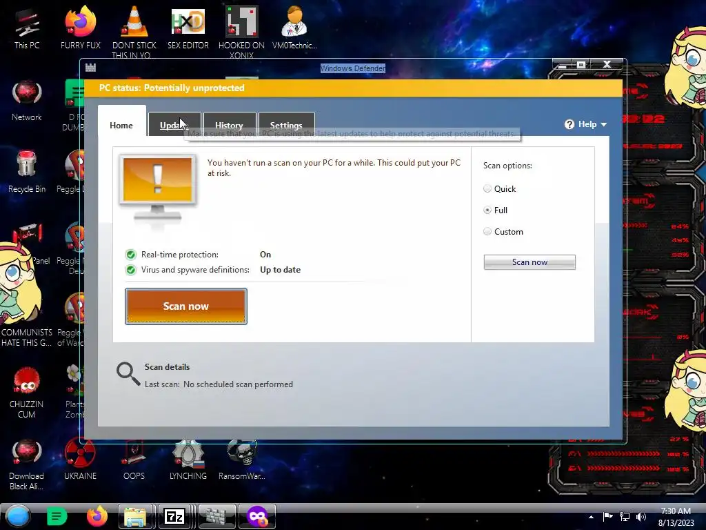Viewport: 706px width, 530px height.
Task: Click the Windows Defender title text
Action: click(x=353, y=68)
